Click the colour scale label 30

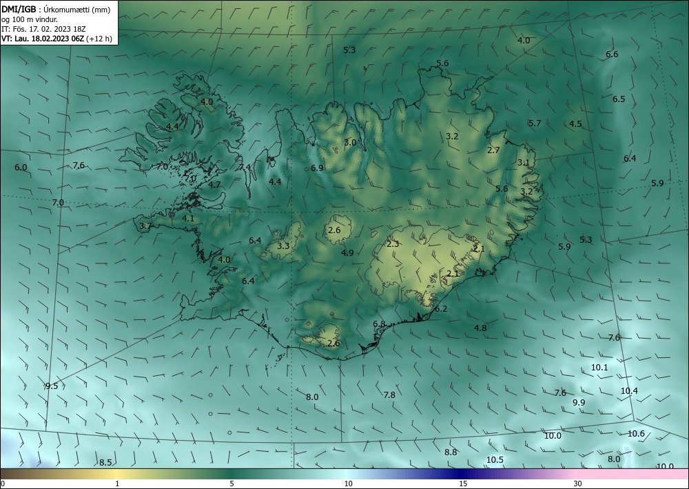pyautogui.click(x=578, y=483)
